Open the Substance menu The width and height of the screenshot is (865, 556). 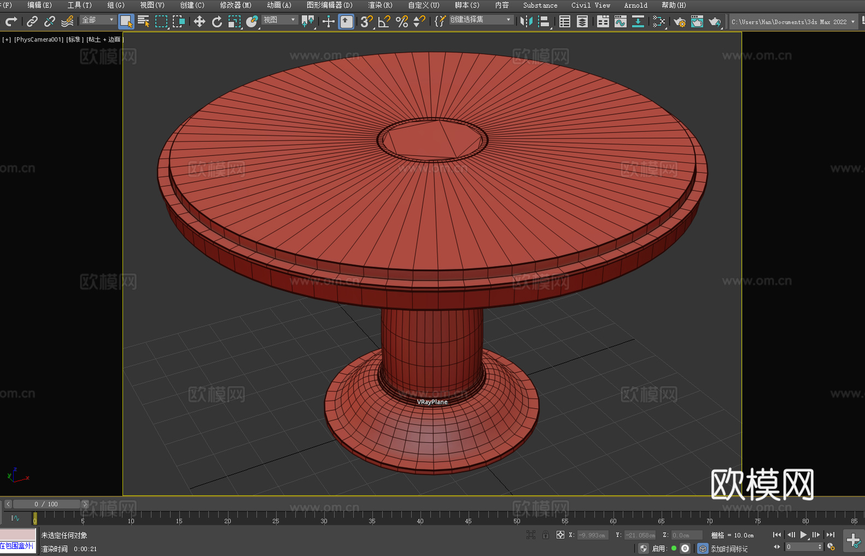pyautogui.click(x=540, y=5)
